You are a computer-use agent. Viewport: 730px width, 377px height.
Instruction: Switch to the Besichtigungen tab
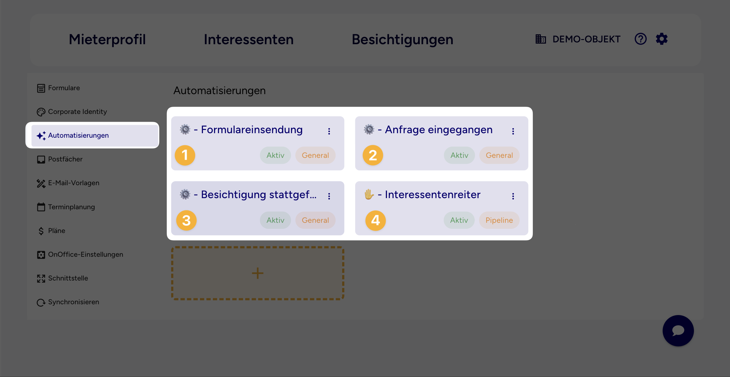click(403, 39)
